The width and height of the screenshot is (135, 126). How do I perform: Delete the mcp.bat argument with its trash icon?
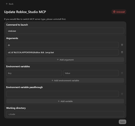tap(122, 52)
